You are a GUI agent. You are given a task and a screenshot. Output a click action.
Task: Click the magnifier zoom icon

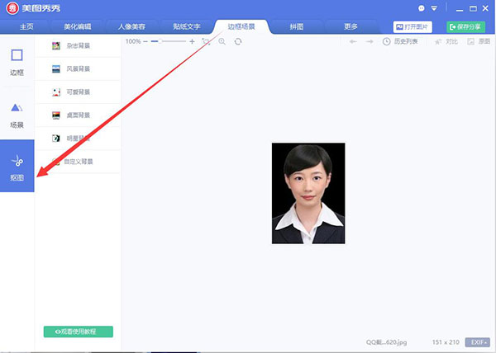pyautogui.click(x=222, y=41)
